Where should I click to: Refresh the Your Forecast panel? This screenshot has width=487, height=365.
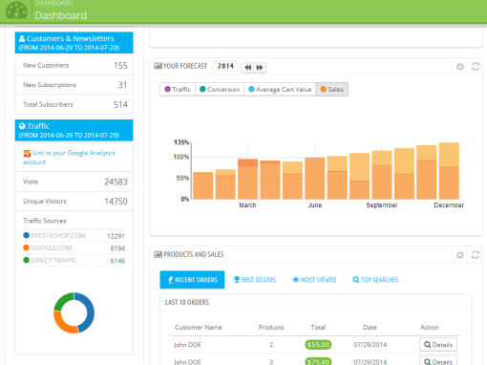click(476, 66)
